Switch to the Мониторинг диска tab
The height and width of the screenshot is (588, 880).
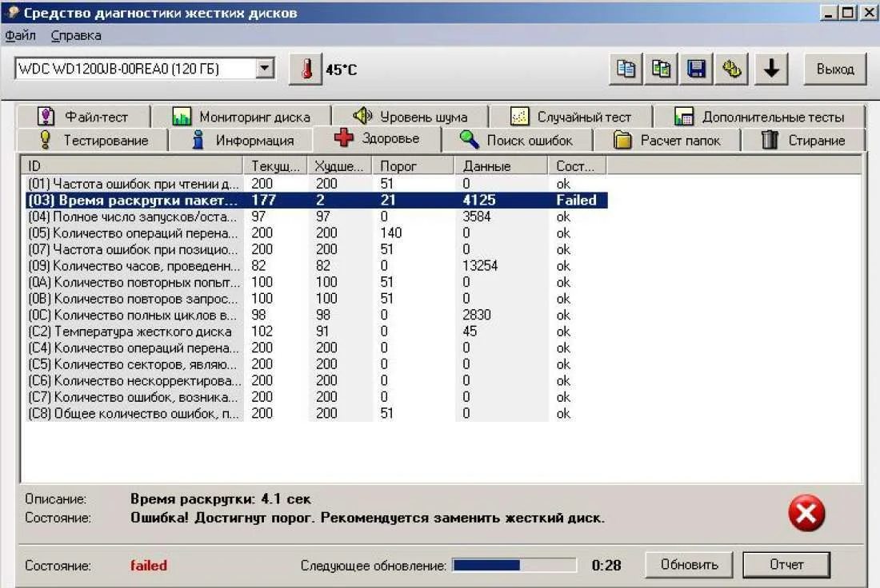[x=242, y=117]
